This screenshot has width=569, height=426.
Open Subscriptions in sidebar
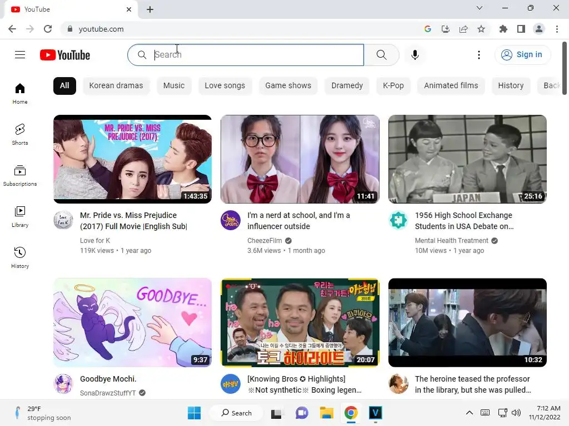[x=20, y=175]
